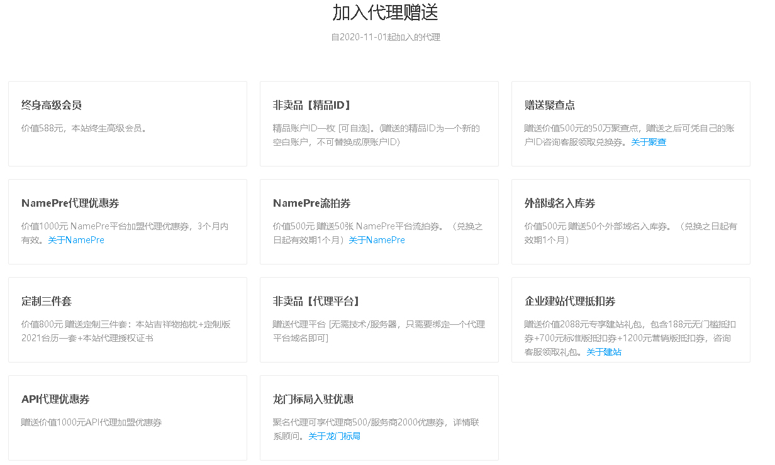Viewport: 775px width, 465px height.
Task: Open the 关于聚查 link
Action: pos(649,142)
